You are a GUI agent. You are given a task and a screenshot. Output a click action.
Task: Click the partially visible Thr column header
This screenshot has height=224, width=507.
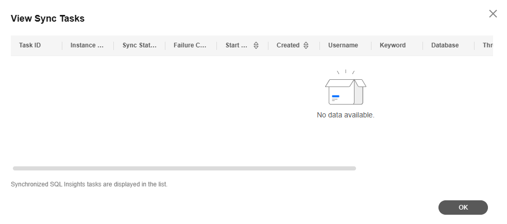487,45
